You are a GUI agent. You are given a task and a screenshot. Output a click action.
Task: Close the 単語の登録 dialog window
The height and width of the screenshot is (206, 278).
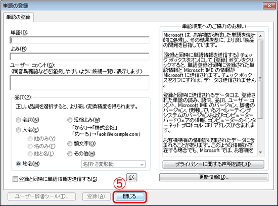[x=269, y=6]
